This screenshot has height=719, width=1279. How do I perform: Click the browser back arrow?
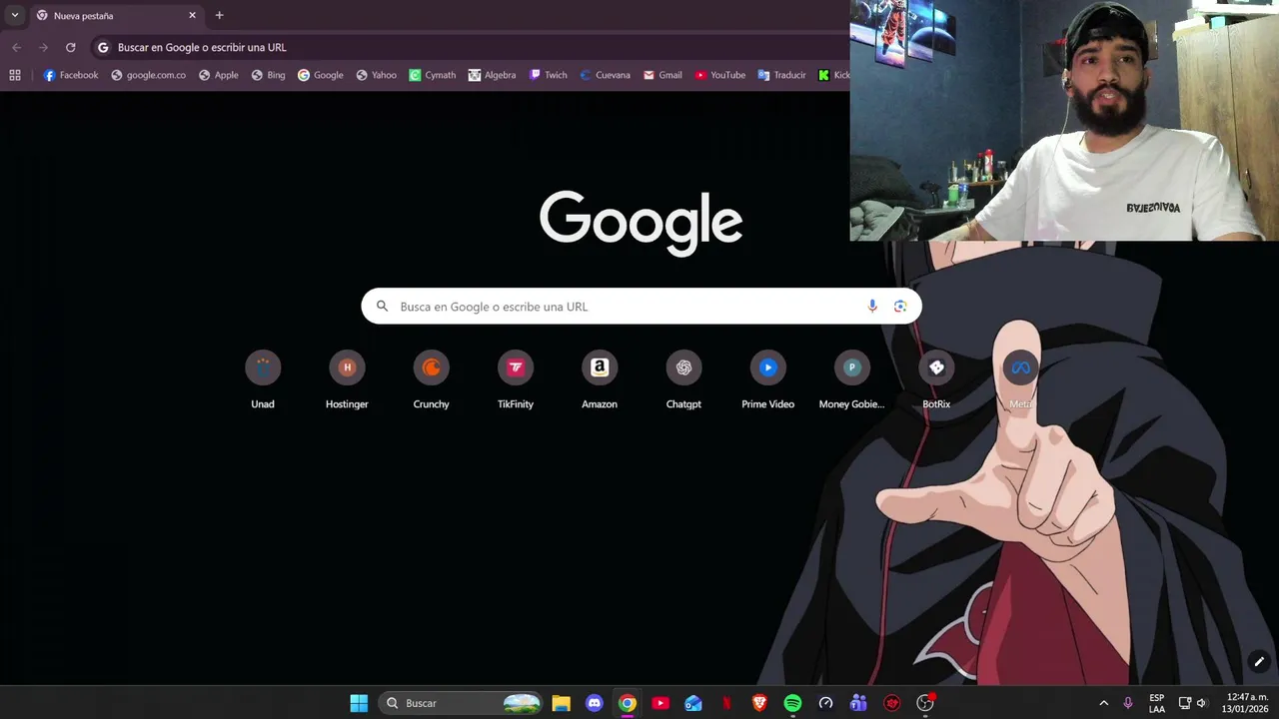pyautogui.click(x=16, y=47)
